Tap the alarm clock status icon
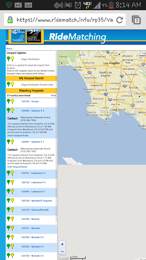This screenshot has width=146, height=260. 78,5
